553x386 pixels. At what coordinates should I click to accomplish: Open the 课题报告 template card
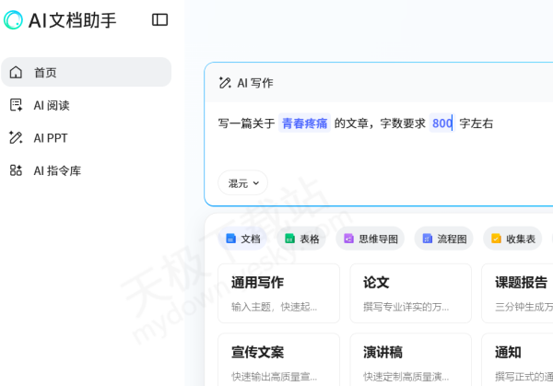[517, 293]
